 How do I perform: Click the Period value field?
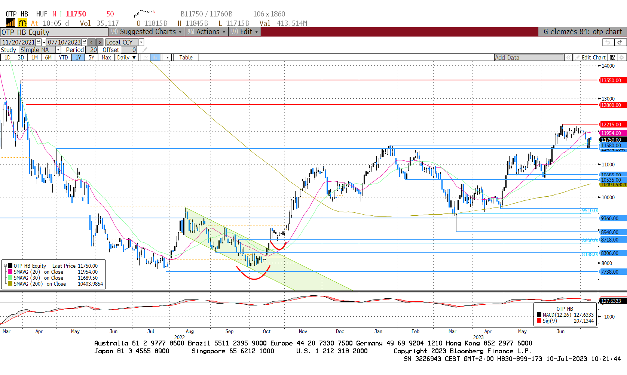[92, 50]
